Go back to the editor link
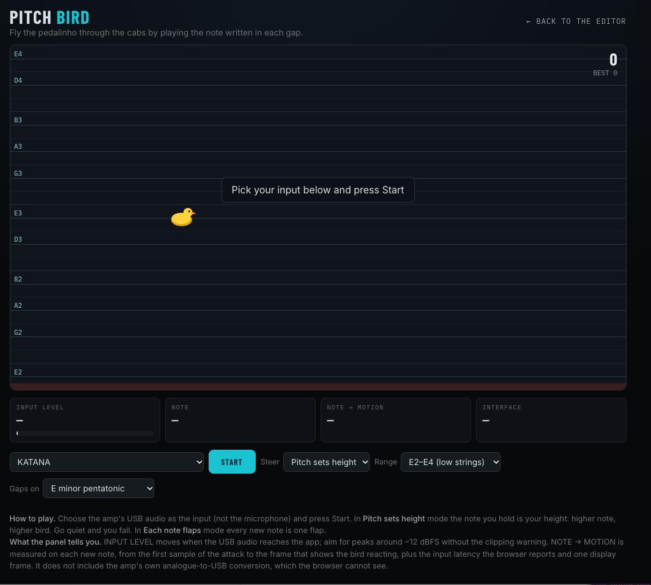 click(x=576, y=21)
